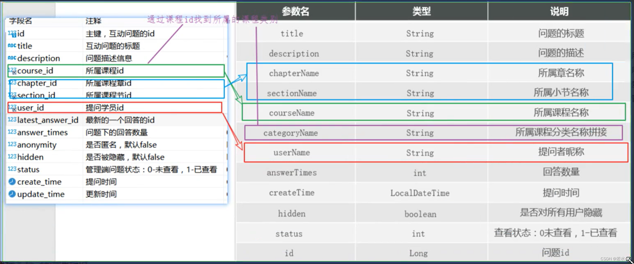Select description 回答数量

(561, 172)
